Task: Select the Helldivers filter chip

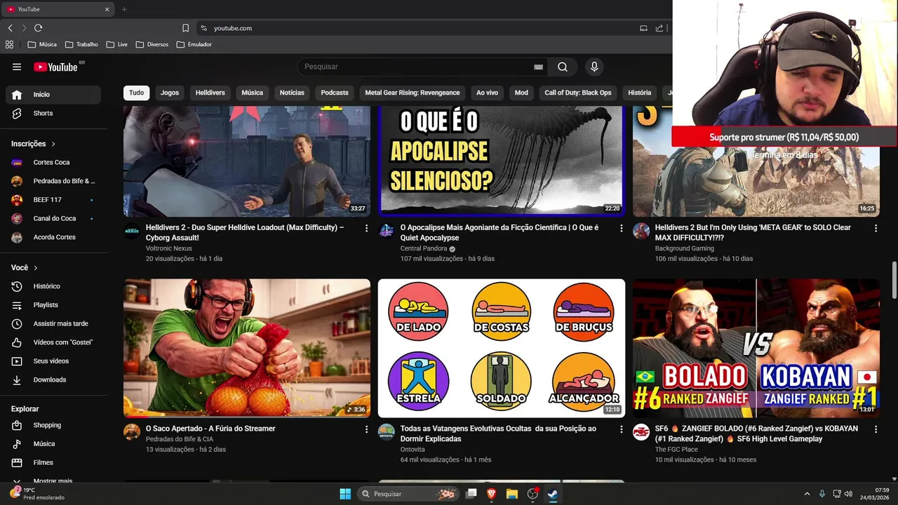Action: point(210,93)
